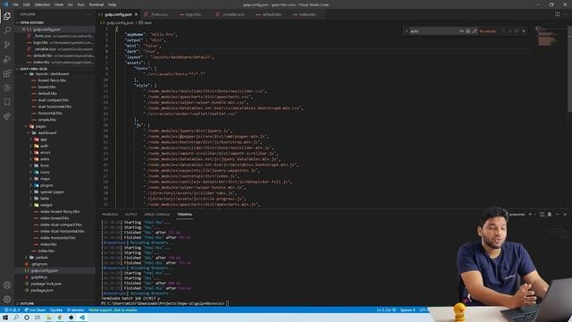Expand the widget folder
This screenshot has height=322, width=572.
pyautogui.click(x=46, y=205)
